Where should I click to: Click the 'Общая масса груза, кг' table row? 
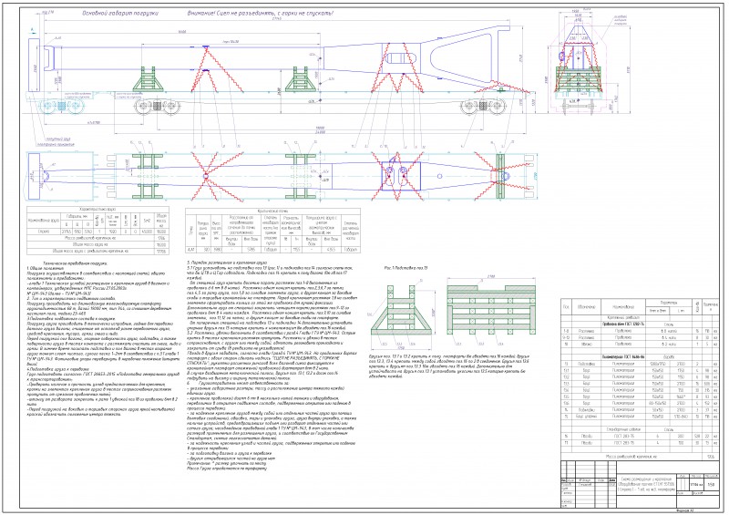click(98, 244)
